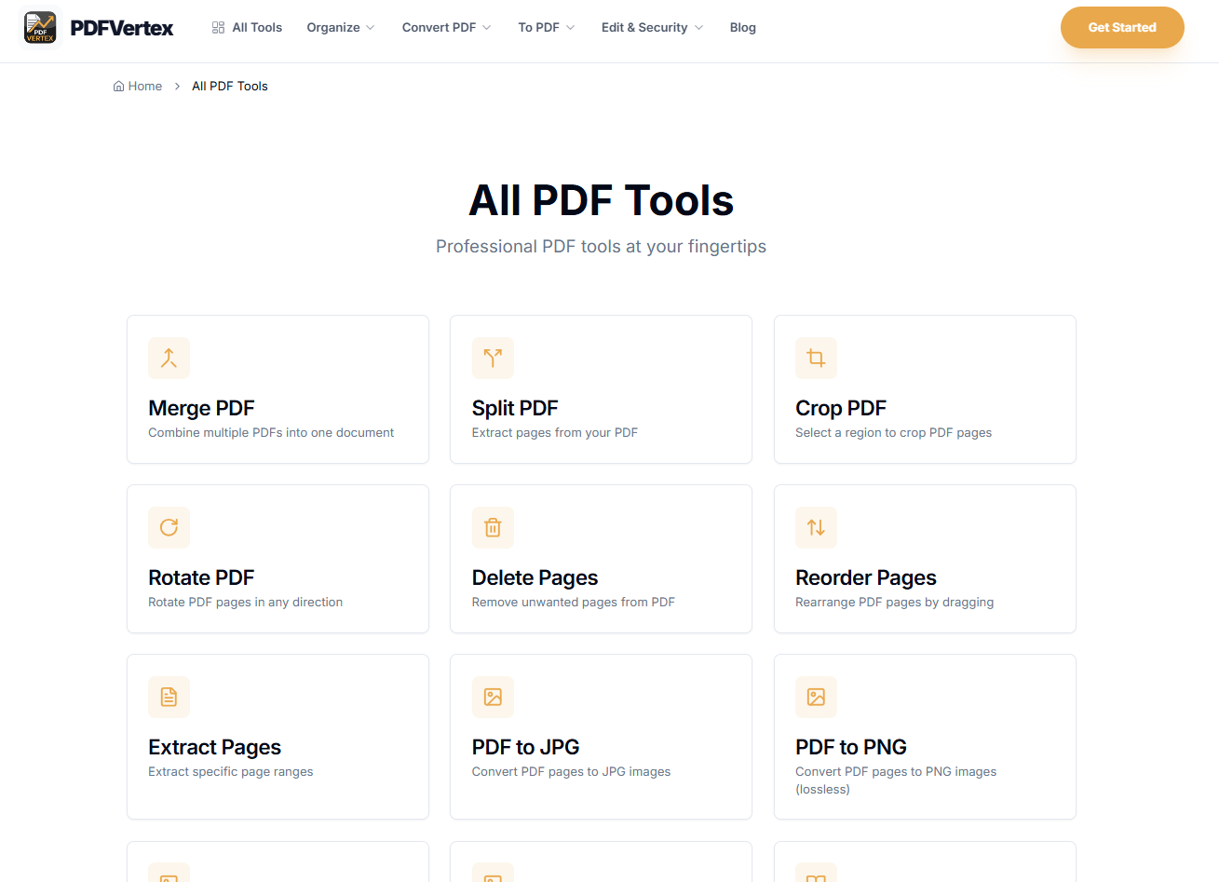1219x882 pixels.
Task: Select the Delete Pages trash icon
Action: click(493, 527)
